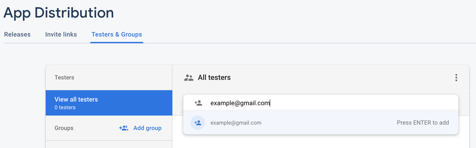
Task: Click the Testers section header
Action: click(64, 77)
